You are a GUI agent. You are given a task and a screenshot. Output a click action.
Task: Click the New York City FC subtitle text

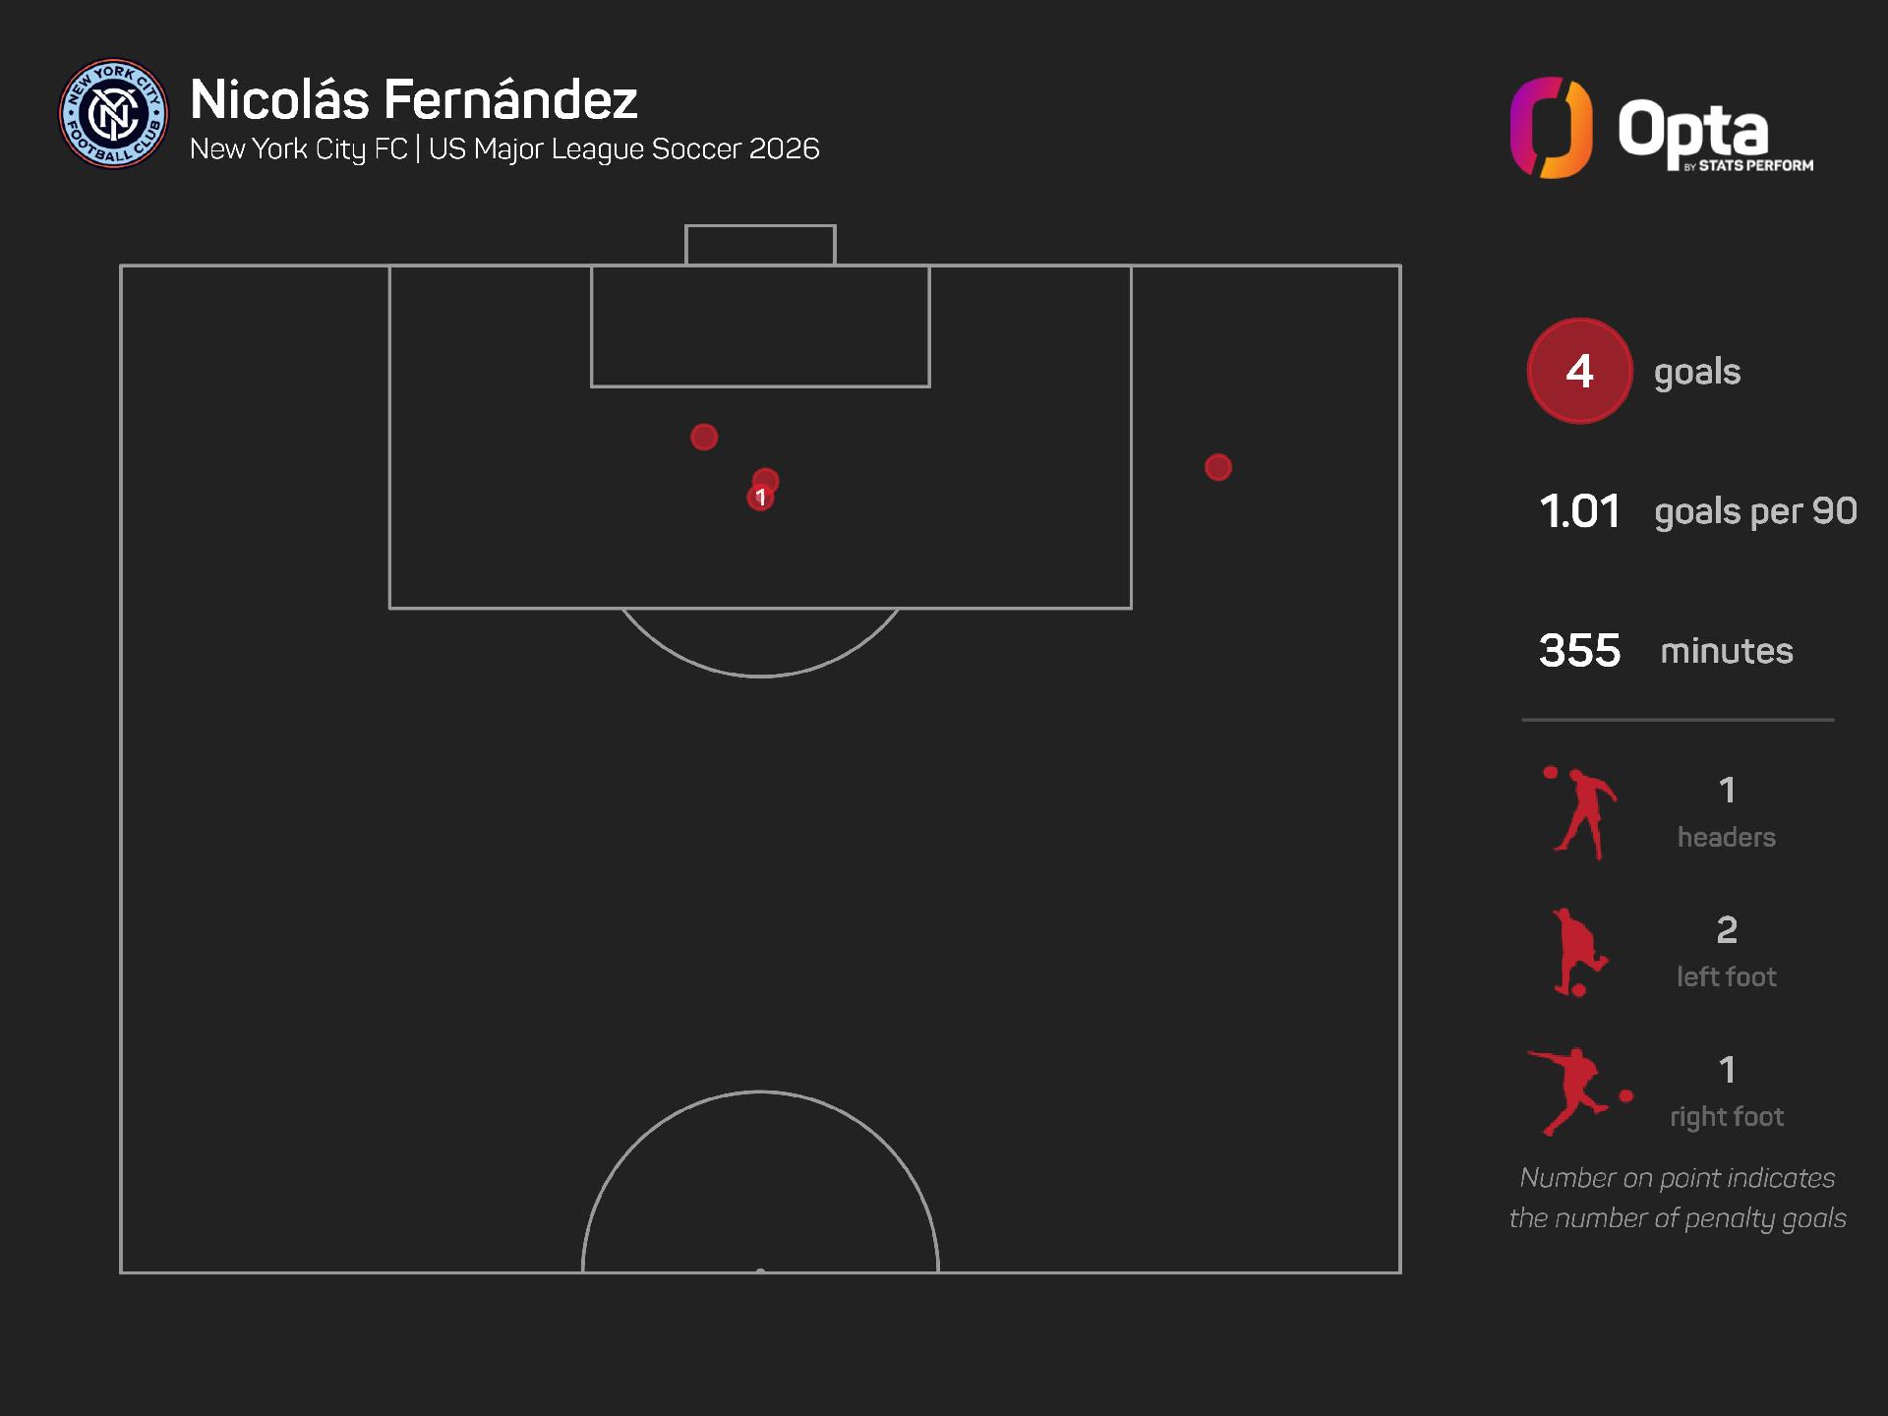(x=504, y=148)
